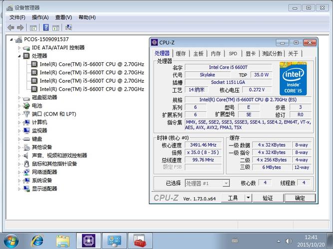Select the 电池 battery icon

[26, 106]
